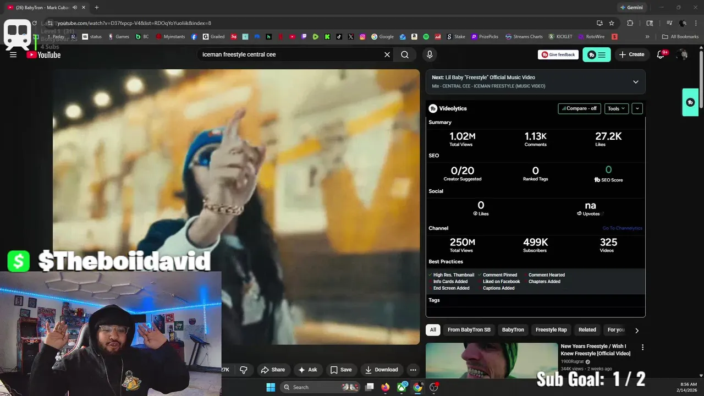704x396 pixels.
Task: Open the Streams Charts bookmark
Action: (524, 37)
